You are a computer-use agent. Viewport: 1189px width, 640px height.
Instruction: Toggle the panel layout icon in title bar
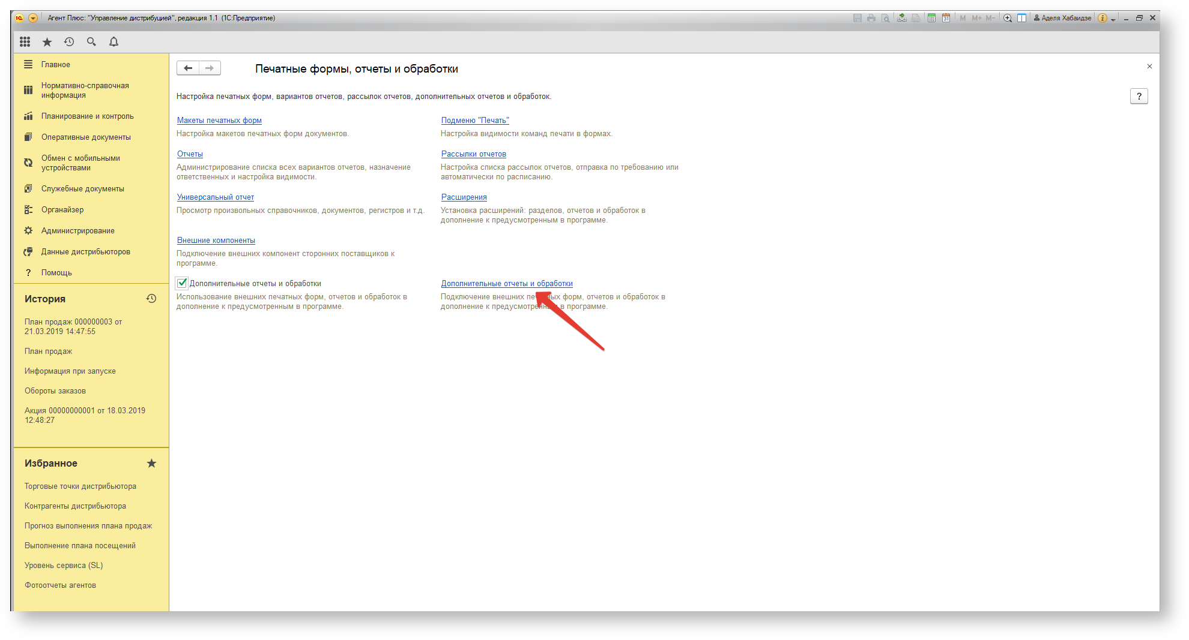click(1021, 18)
